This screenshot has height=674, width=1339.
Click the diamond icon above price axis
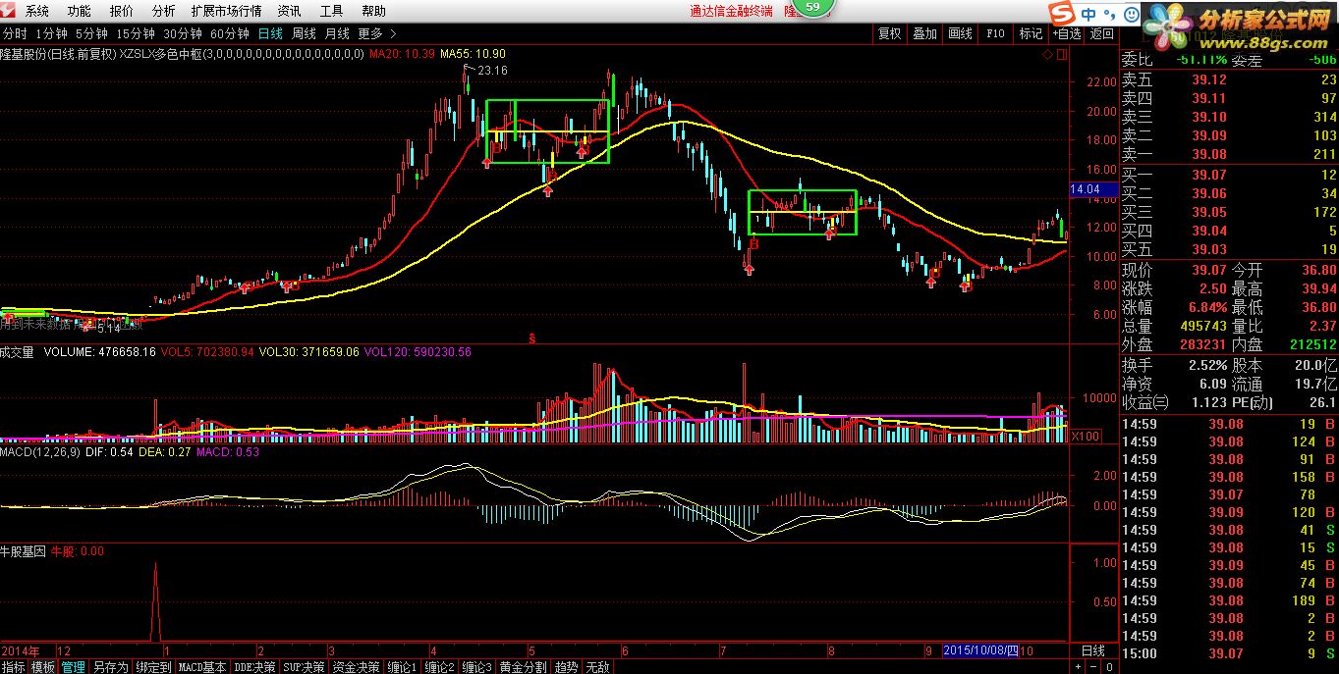tap(1047, 53)
